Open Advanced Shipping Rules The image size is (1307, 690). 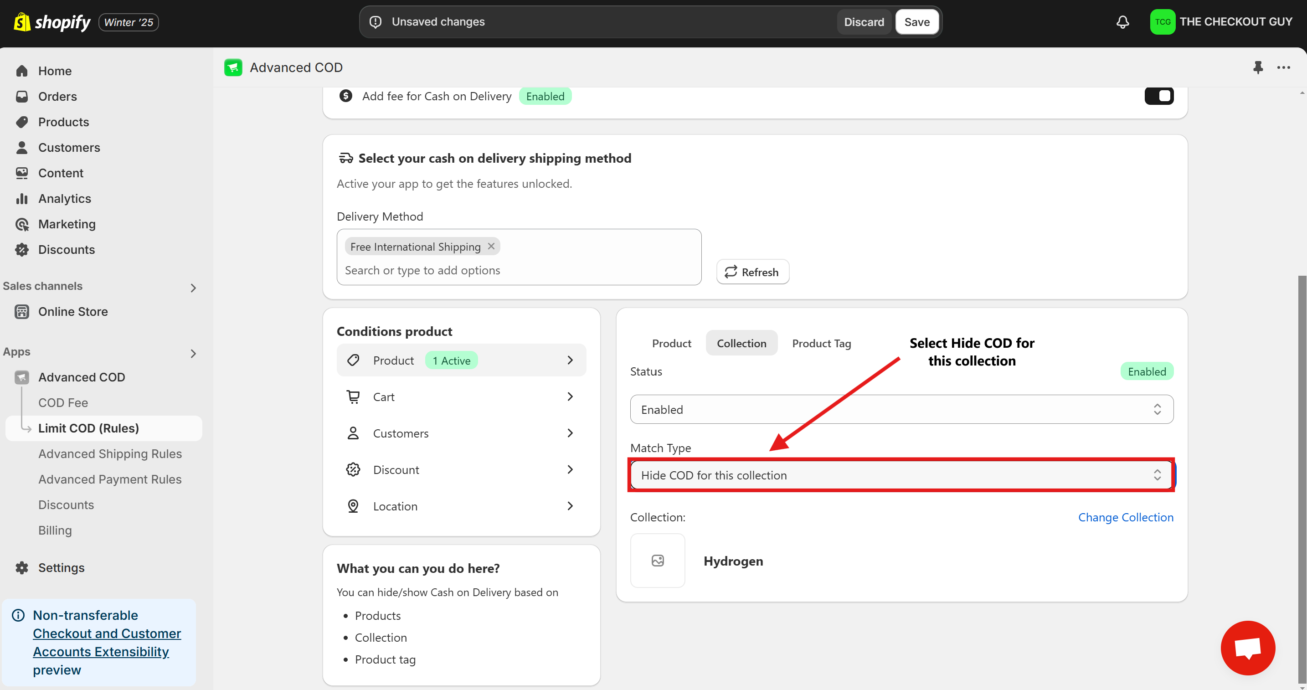point(109,453)
